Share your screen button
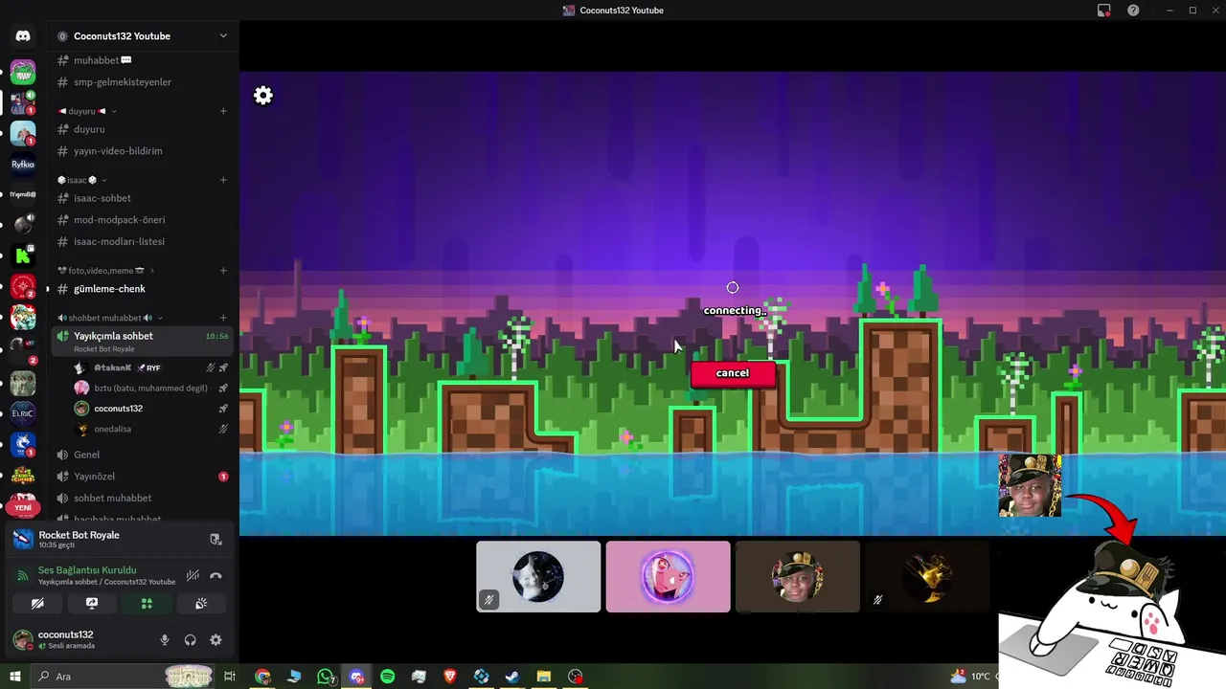This screenshot has width=1226, height=689. [92, 604]
